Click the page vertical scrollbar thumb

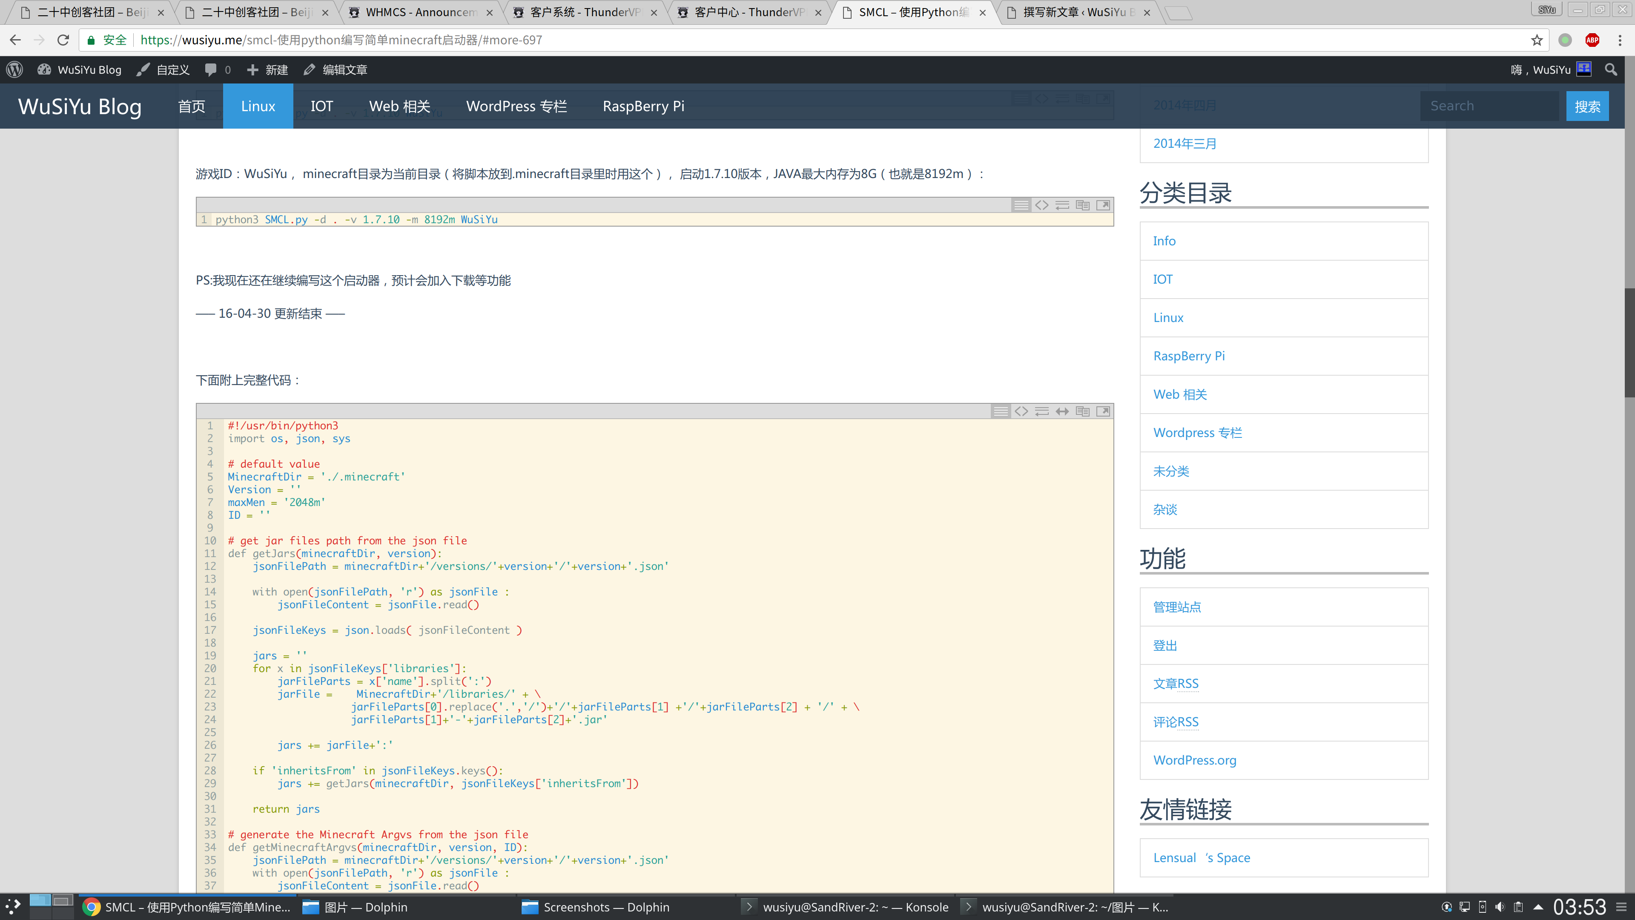(x=1629, y=343)
